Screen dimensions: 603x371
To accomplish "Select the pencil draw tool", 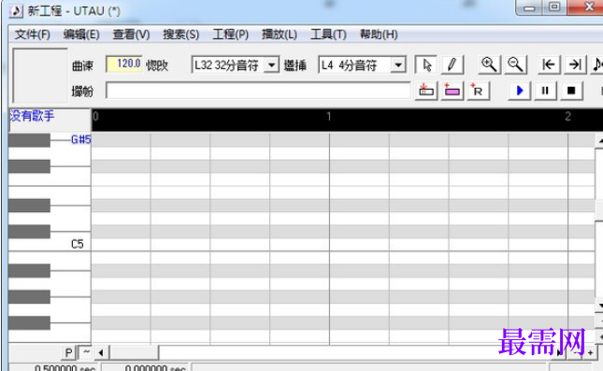I will coord(452,65).
